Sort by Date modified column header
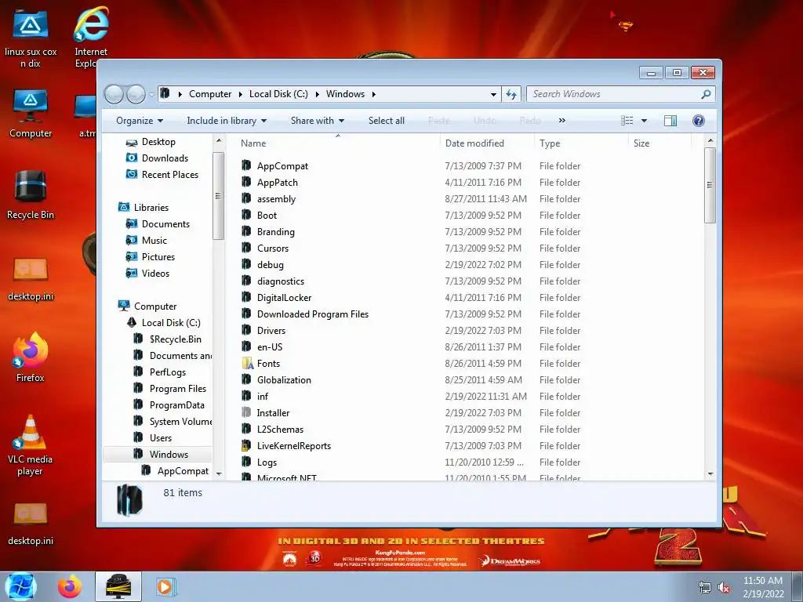Screen dimensions: 803x602 [486, 143]
